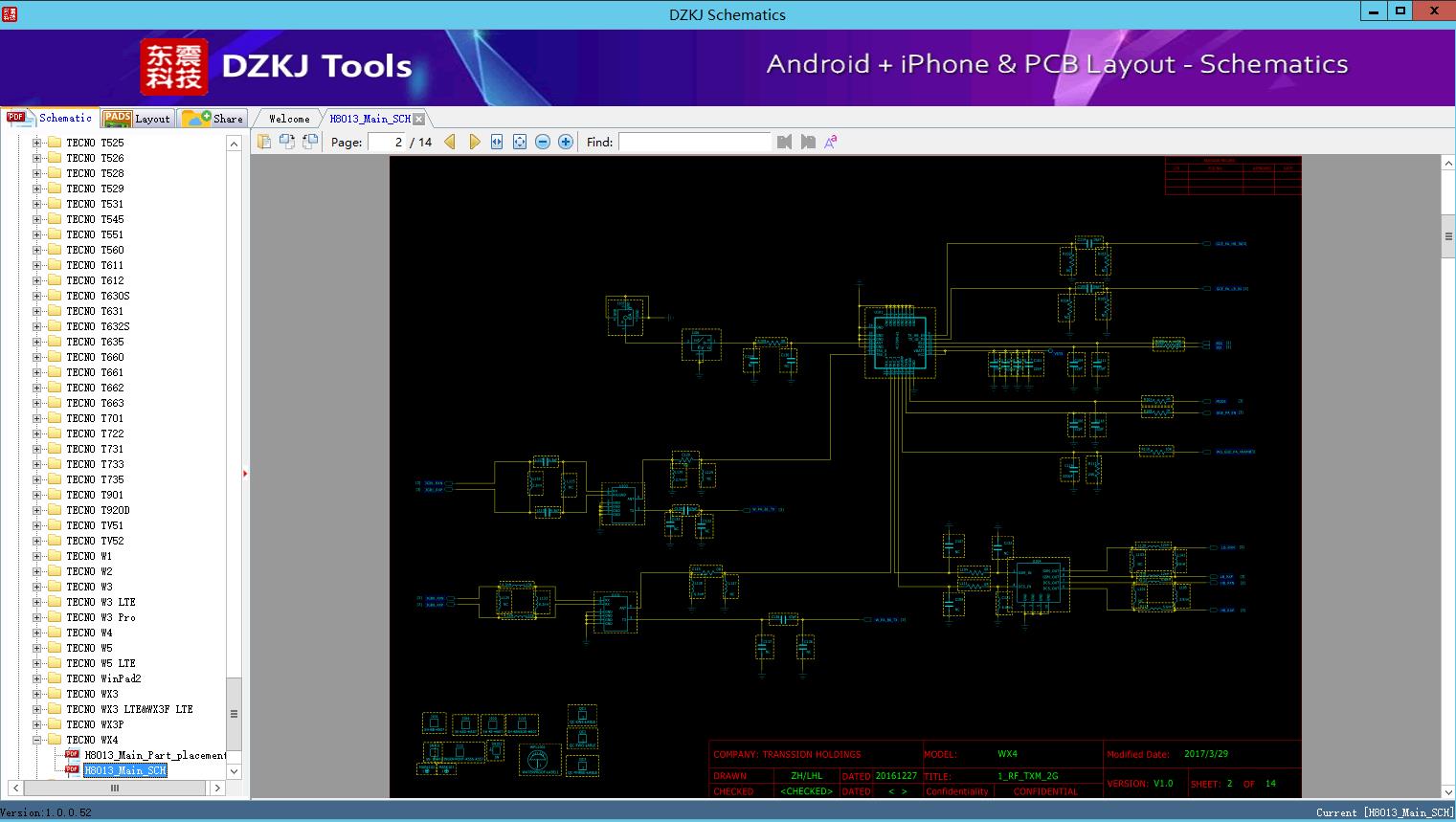This screenshot has width=1456, height=822.
Task: Click the find previous icon
Action: 785,142
